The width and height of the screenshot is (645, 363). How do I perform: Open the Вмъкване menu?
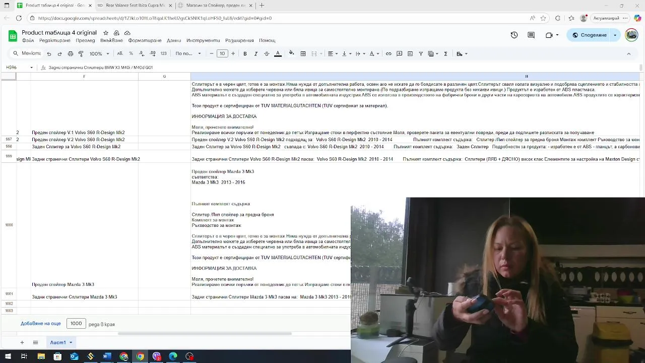111,40
